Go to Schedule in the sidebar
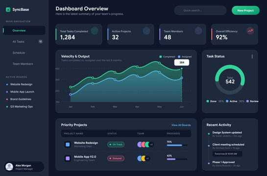Screen dimensions: 267x176 coord(24,53)
